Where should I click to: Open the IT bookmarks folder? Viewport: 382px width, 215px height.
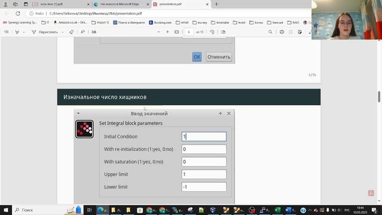(x=45, y=23)
